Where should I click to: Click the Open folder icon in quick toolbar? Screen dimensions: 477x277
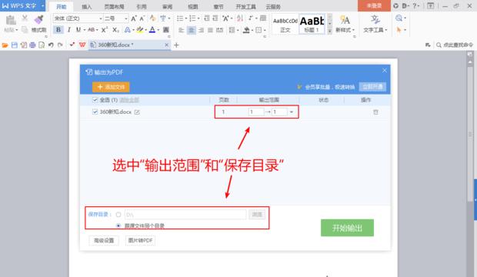click(x=5, y=45)
